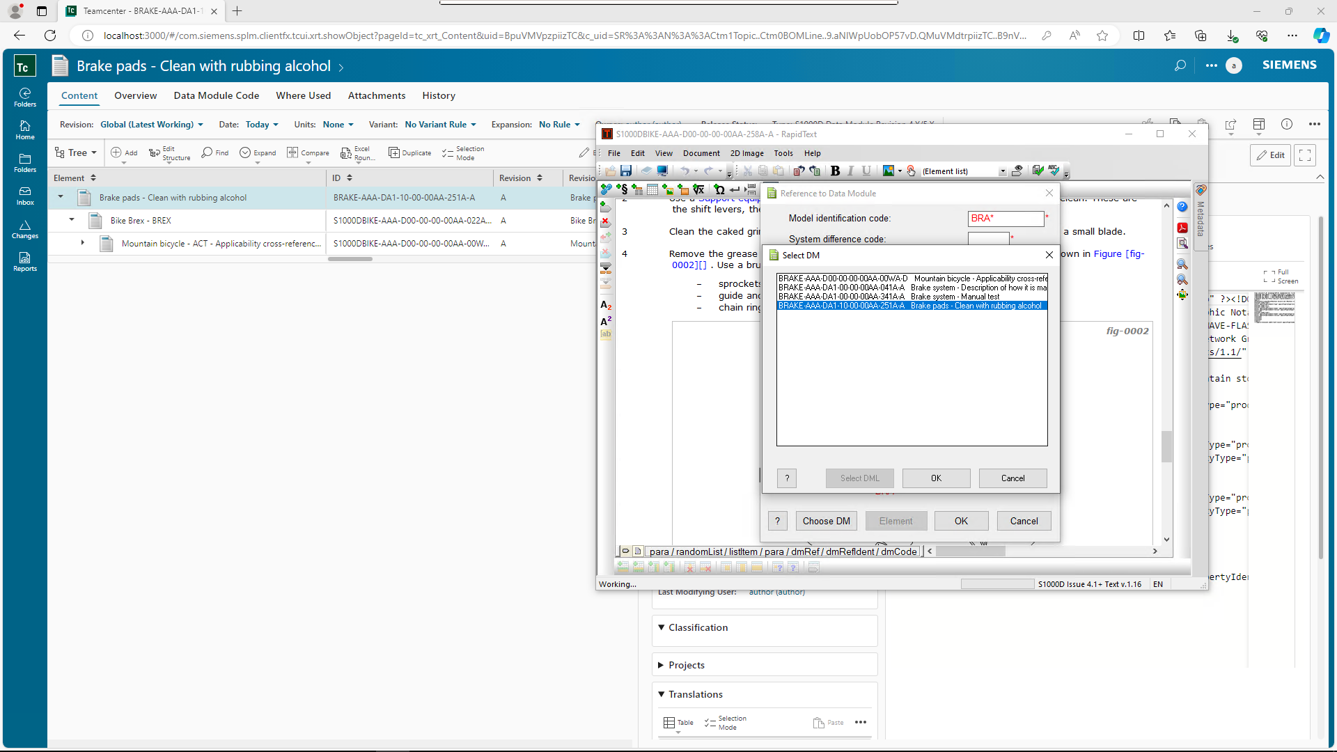
Task: Switch to the Where Used tab
Action: coord(303,95)
